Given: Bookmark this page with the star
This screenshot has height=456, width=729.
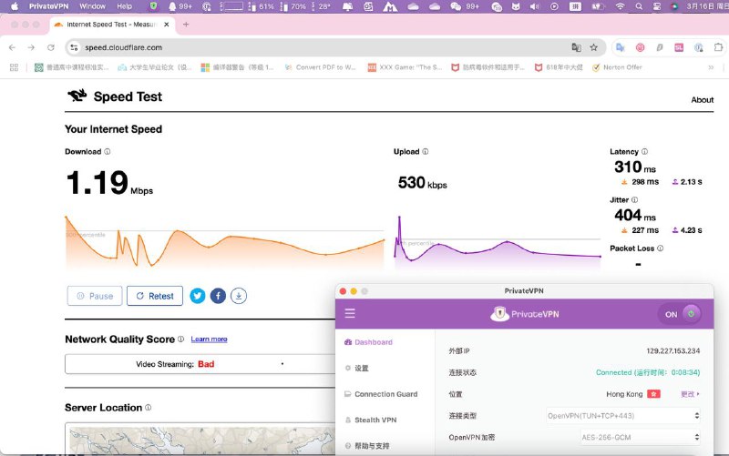Looking at the screenshot, I should (594, 47).
